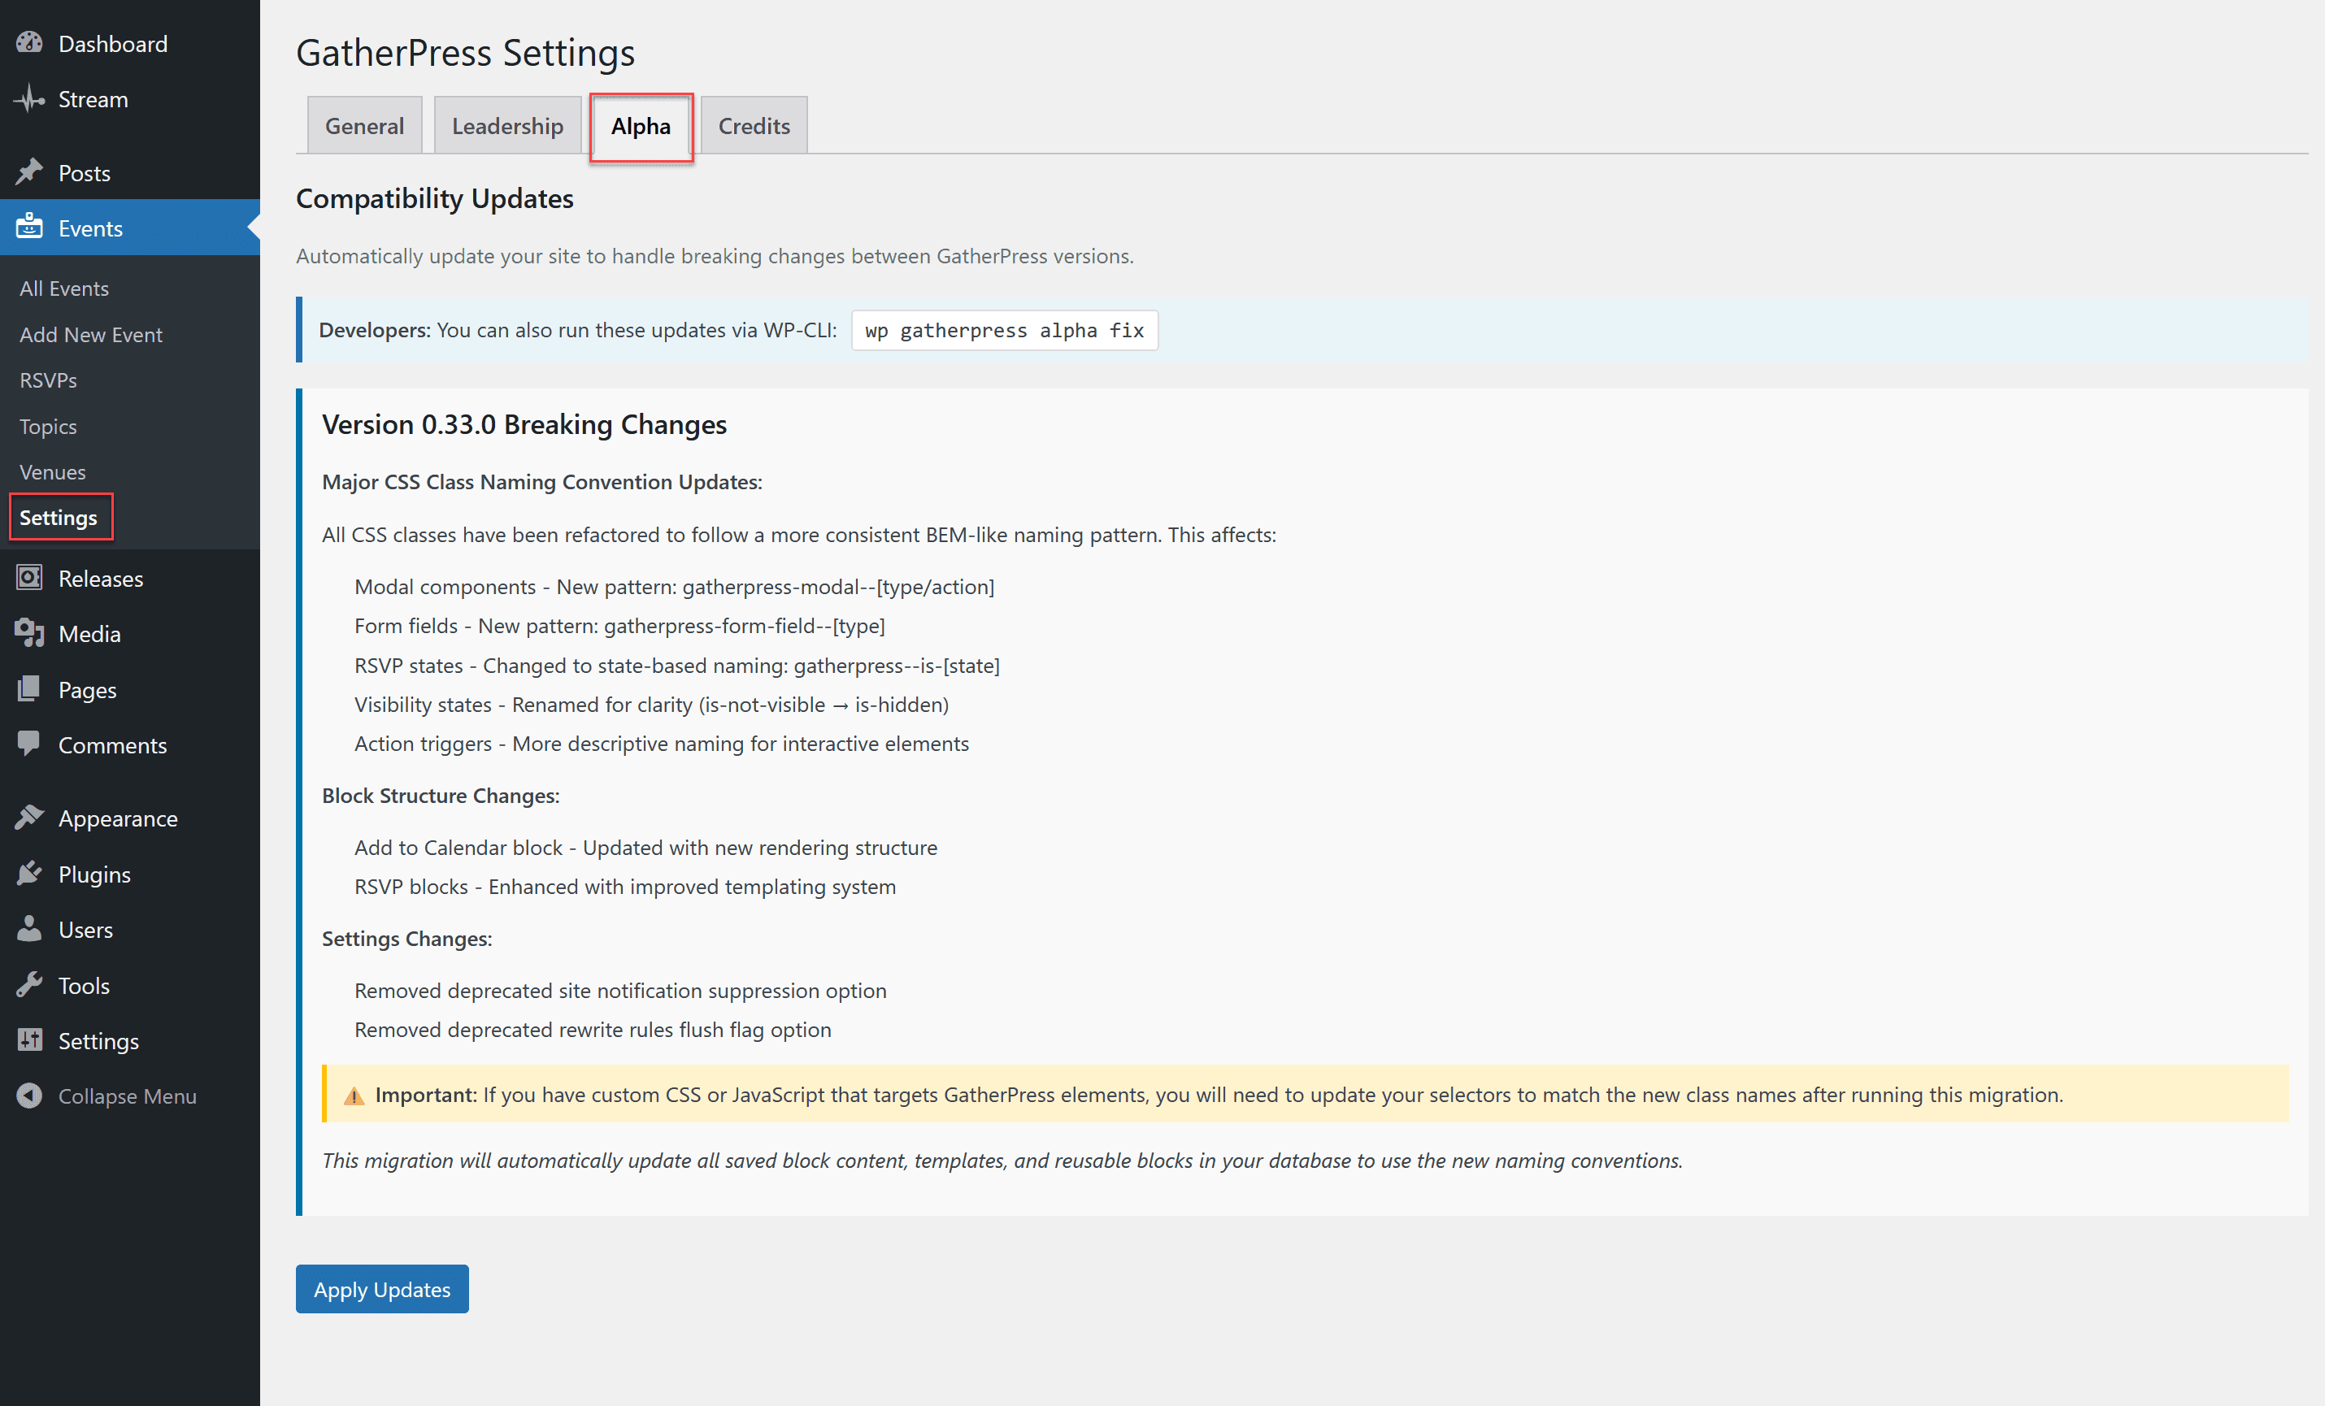Image resolution: width=2325 pixels, height=1406 pixels.
Task: Click 'Version 0.33.0 Breaking Changes' heading
Action: coord(524,423)
